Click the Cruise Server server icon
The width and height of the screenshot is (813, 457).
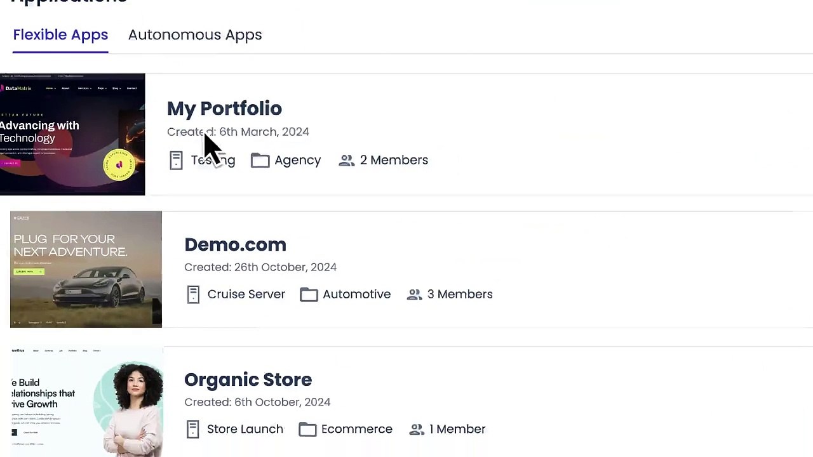point(193,295)
